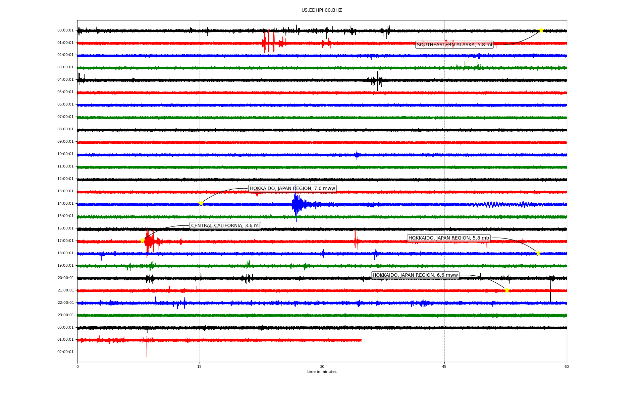Click the Central California 3.6 ml label
The width and height of the screenshot is (644, 402).
click(225, 225)
